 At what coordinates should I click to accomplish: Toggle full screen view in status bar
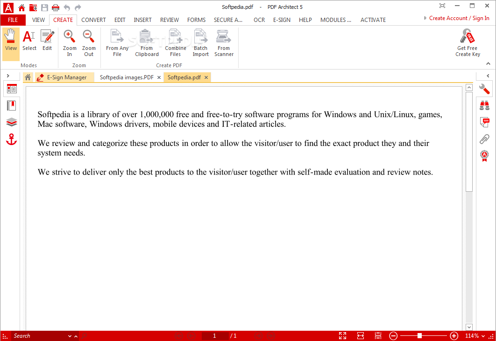(343, 335)
